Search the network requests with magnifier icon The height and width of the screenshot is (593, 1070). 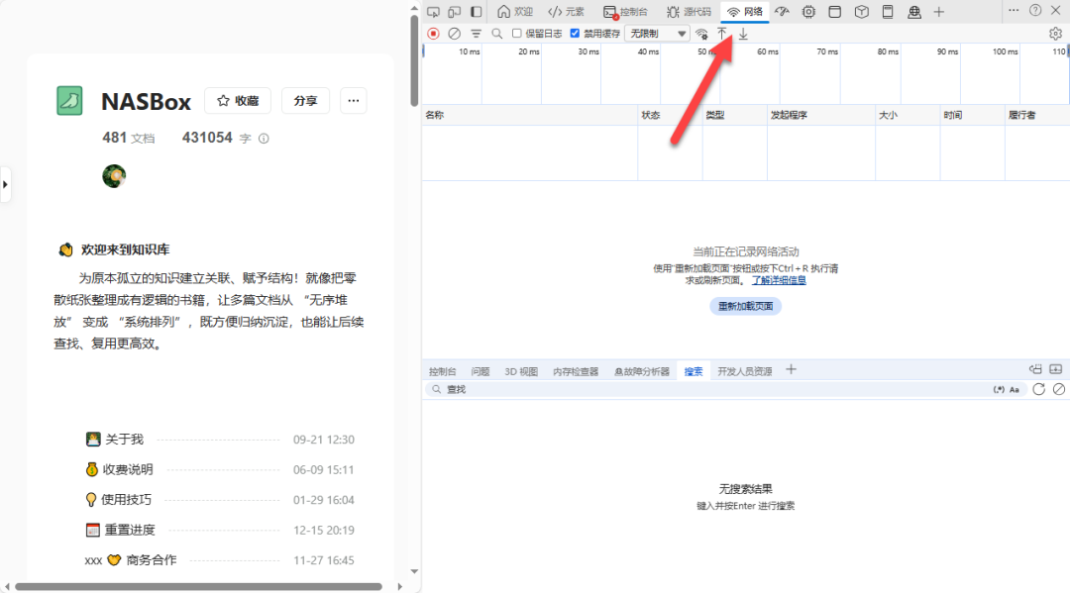496,33
